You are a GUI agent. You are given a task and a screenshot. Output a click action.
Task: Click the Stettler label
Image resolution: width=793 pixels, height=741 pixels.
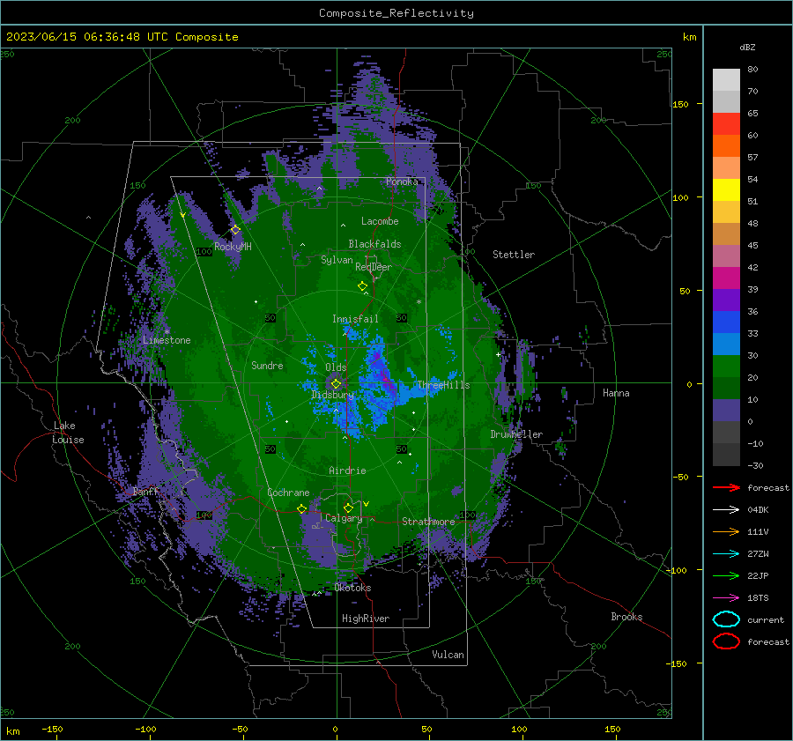point(514,255)
